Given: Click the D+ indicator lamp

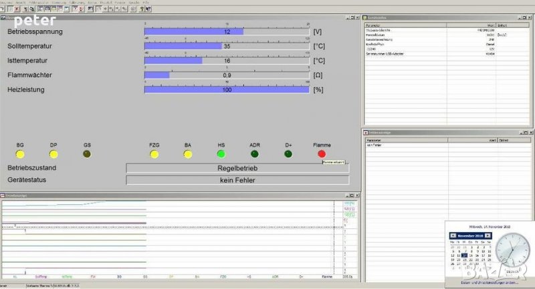Looking at the screenshot, I should pyautogui.click(x=288, y=154).
